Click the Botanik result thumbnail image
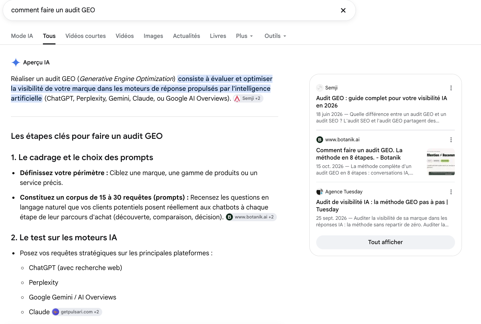 coord(441,162)
